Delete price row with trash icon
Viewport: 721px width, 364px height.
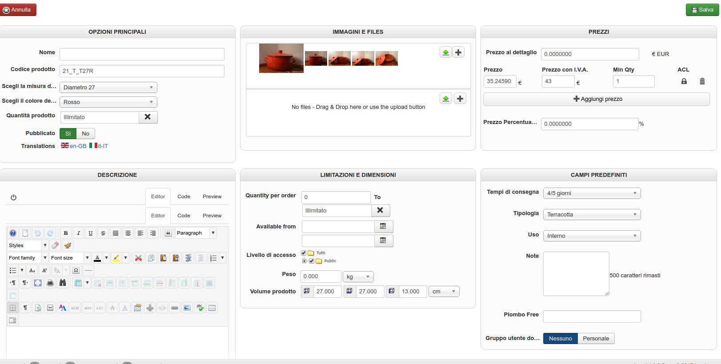point(702,81)
